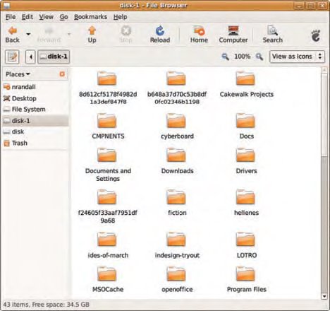Click the scrollbar up arrow
This screenshot has height=311, width=330.
pos(324,70)
